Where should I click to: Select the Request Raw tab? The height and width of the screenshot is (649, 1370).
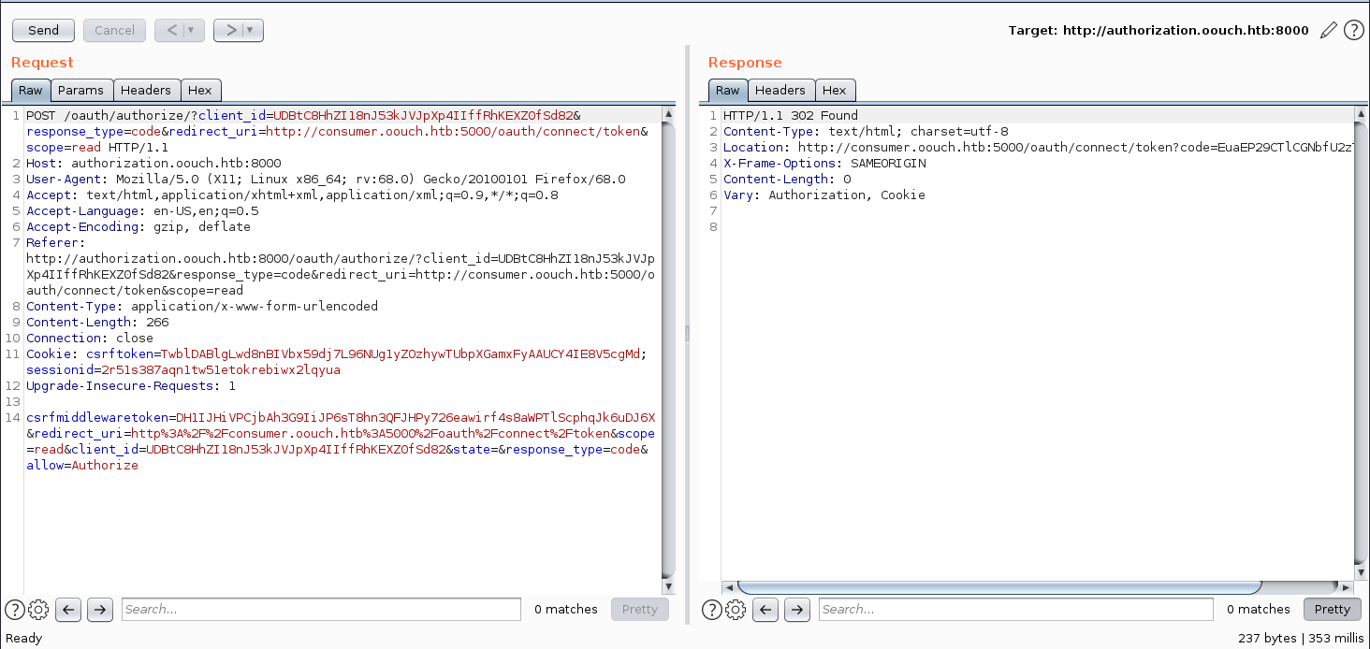[x=31, y=91]
